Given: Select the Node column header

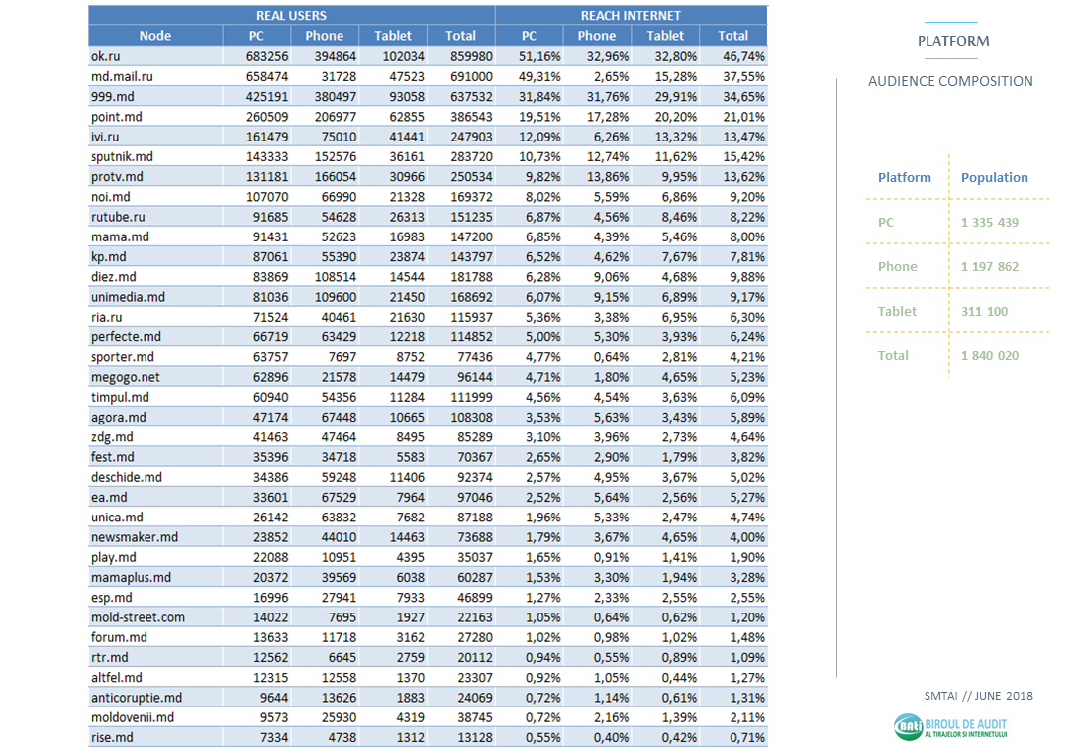Looking at the screenshot, I should pos(154,36).
